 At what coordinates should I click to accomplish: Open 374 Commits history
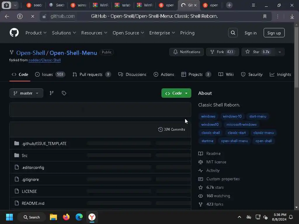pos(172,129)
